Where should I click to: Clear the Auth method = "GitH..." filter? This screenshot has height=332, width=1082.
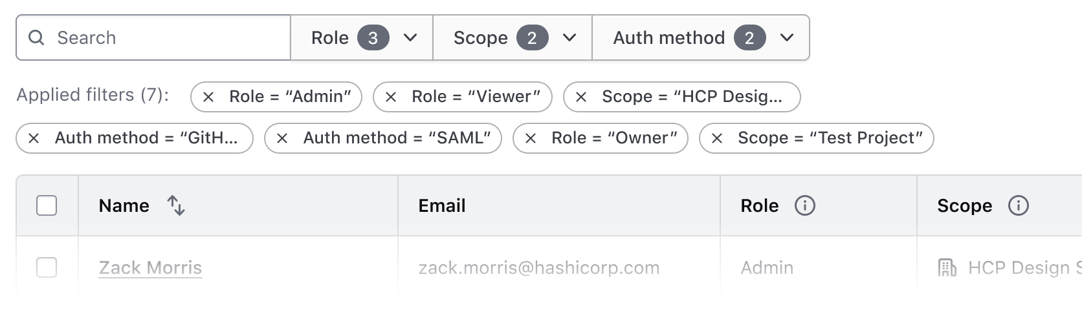tap(34, 138)
